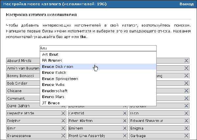Pick Bruce Willis from the dropdown
The width and height of the screenshot is (197, 140).
pos(54,85)
